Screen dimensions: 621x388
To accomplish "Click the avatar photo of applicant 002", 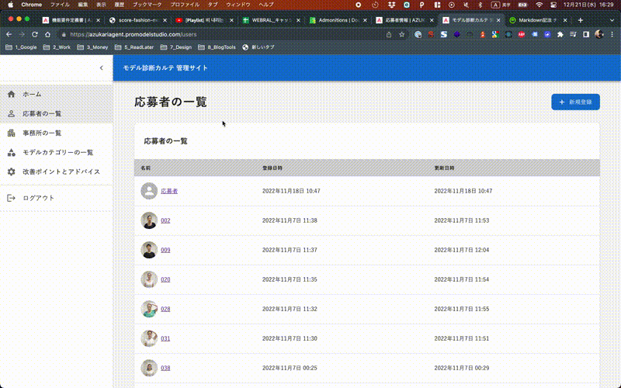I will pyautogui.click(x=149, y=220).
